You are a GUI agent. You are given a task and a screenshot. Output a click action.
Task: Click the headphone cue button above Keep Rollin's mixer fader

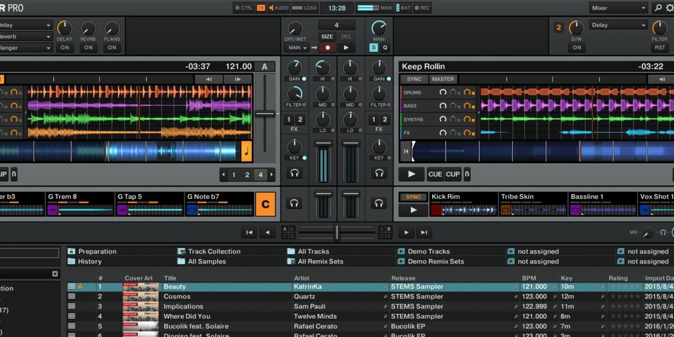pos(379,173)
